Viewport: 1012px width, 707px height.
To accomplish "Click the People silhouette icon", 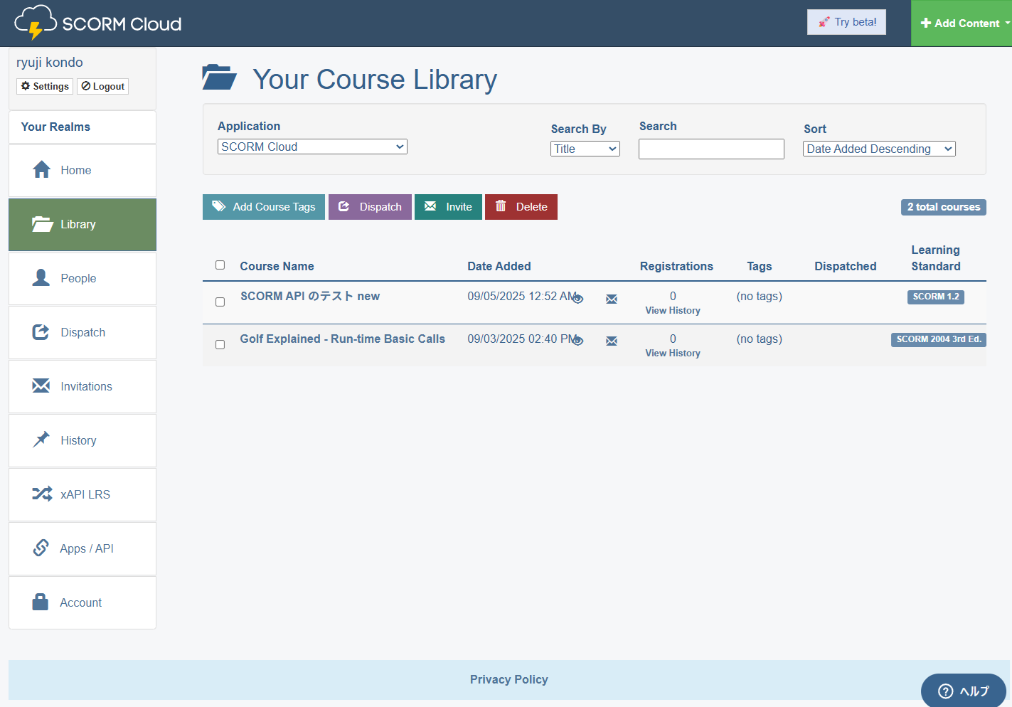I will click(x=41, y=277).
